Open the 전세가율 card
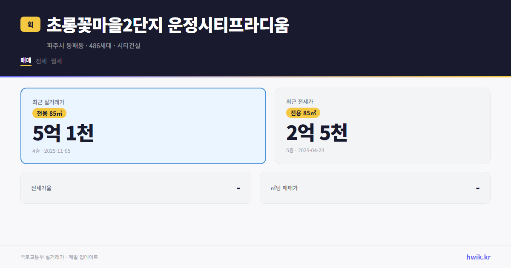This screenshot has width=511, height=268. [136, 188]
